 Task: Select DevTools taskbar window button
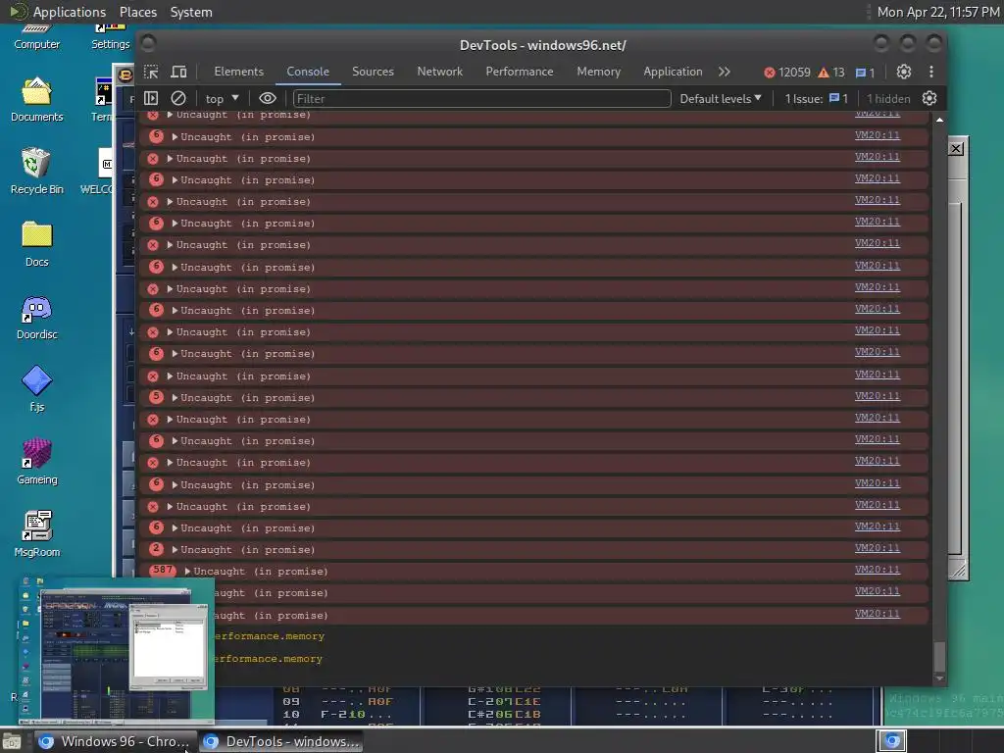pos(281,741)
